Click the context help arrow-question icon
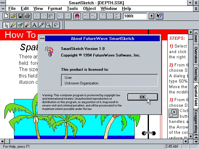The image size is (199, 149). point(160,16)
